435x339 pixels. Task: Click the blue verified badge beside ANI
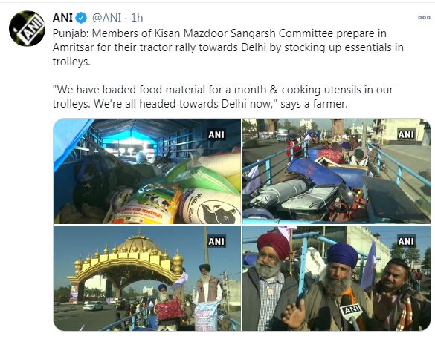point(81,18)
